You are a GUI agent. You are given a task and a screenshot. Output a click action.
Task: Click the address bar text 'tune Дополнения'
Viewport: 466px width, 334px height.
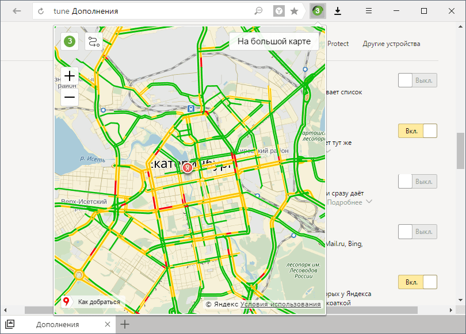click(86, 11)
